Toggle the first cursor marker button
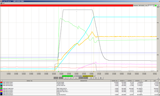The height and width of the screenshot is (96, 160). [81, 78]
